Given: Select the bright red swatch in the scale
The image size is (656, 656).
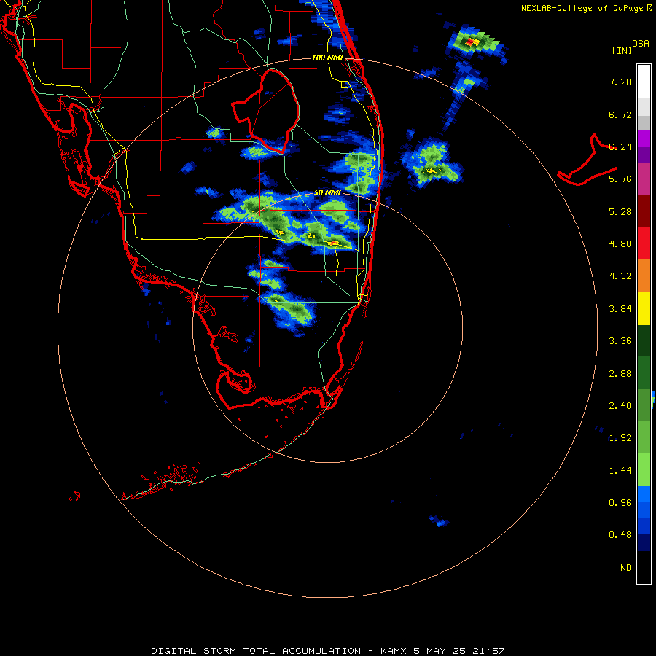Looking at the screenshot, I should [x=644, y=244].
